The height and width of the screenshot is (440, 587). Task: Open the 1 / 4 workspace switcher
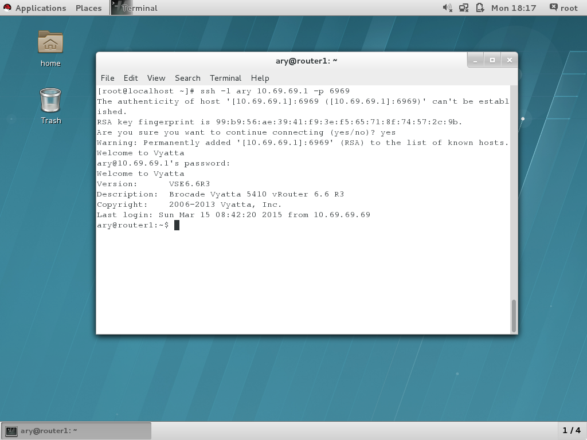572,431
